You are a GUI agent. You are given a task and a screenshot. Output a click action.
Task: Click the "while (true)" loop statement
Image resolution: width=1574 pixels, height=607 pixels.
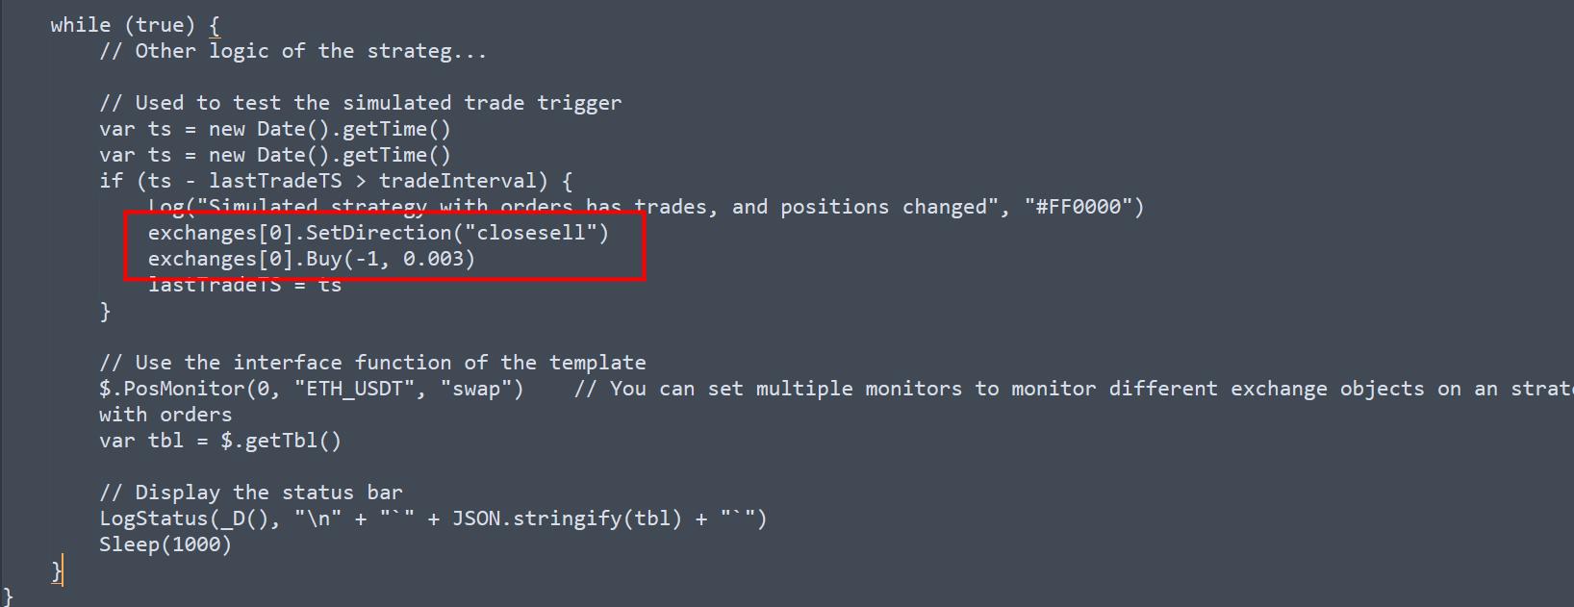click(122, 25)
